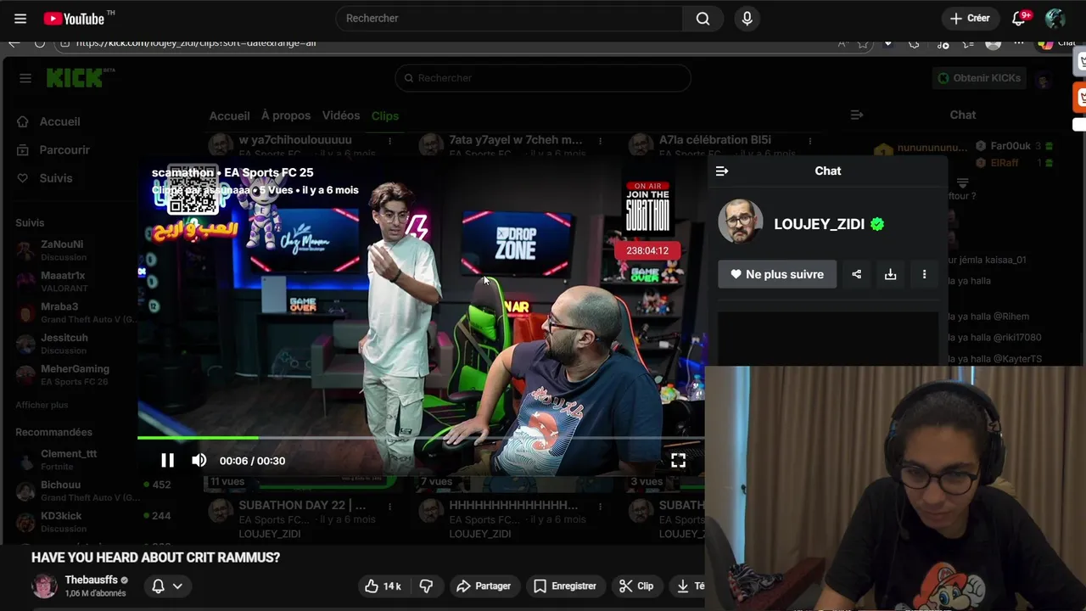
Task: Open Thebausffs channel avatar
Action: (x=44, y=586)
